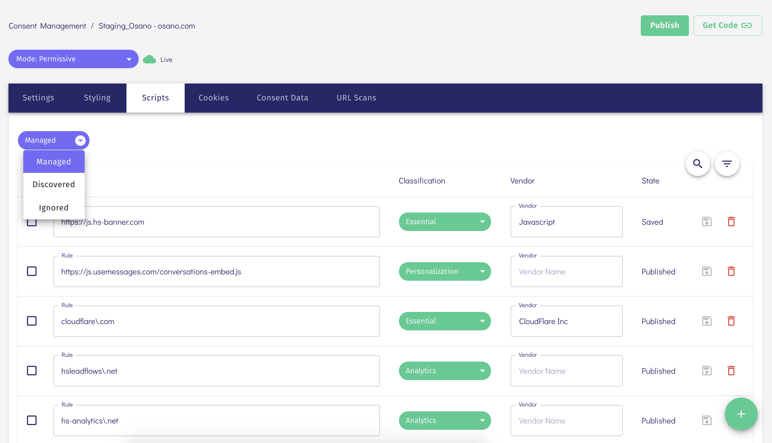
Task: Click the Vendor column header
Action: pyautogui.click(x=522, y=181)
